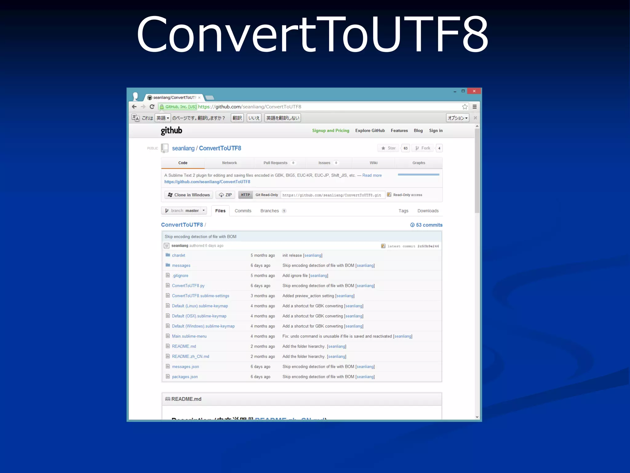
Task: Open the Downloads subtab
Action: point(428,211)
